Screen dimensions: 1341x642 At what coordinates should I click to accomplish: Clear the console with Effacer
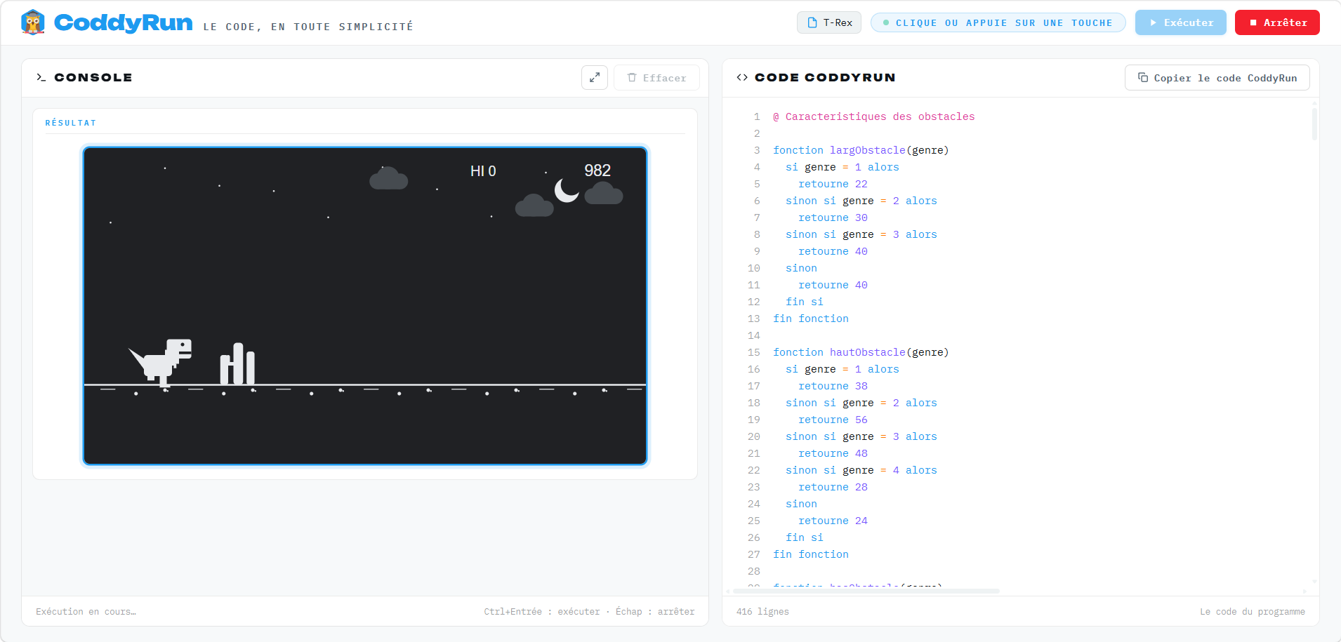tap(656, 78)
